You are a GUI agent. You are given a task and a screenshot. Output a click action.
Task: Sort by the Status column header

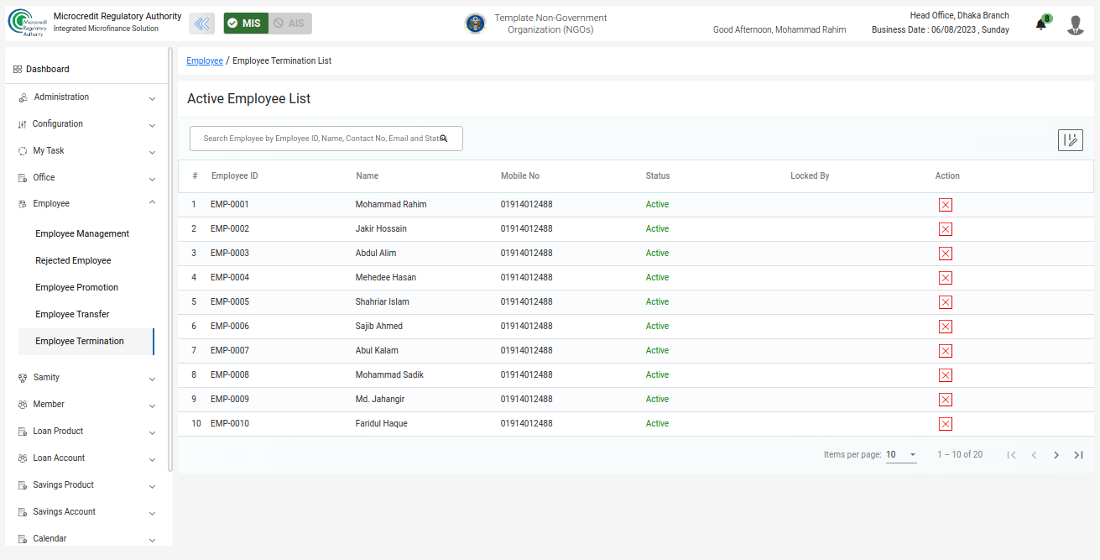[x=658, y=176]
